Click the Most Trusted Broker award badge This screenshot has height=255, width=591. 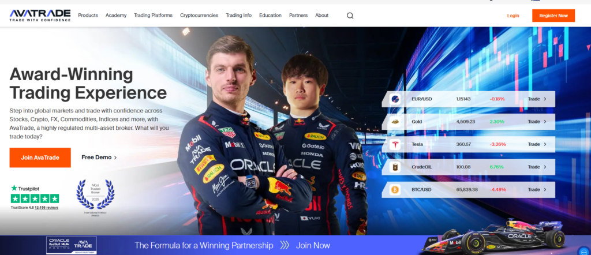tap(95, 197)
